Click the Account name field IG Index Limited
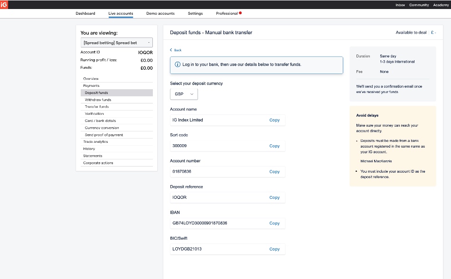 point(227,120)
